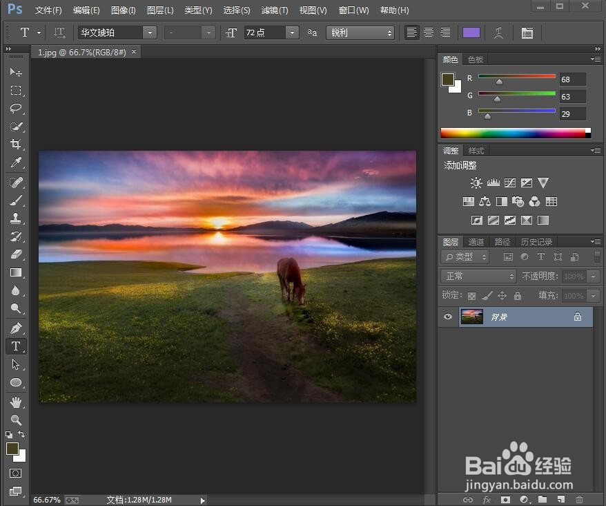Open anti-aliasing dropdown 锐利
The image size is (606, 506).
tap(360, 32)
